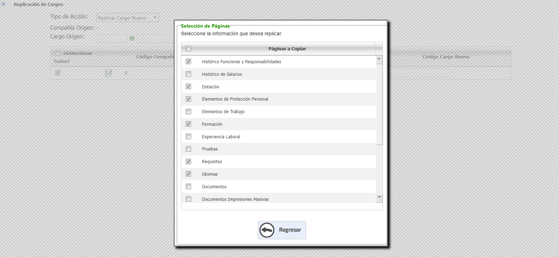Viewport: 559px width, 257px height.
Task: Check the Histórico de Salarios checkbox
Action: 189,74
